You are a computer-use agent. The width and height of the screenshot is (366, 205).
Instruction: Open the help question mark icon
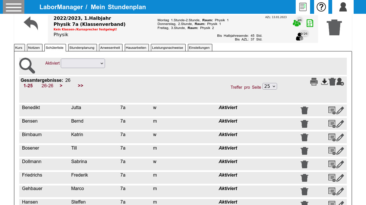point(321,7)
